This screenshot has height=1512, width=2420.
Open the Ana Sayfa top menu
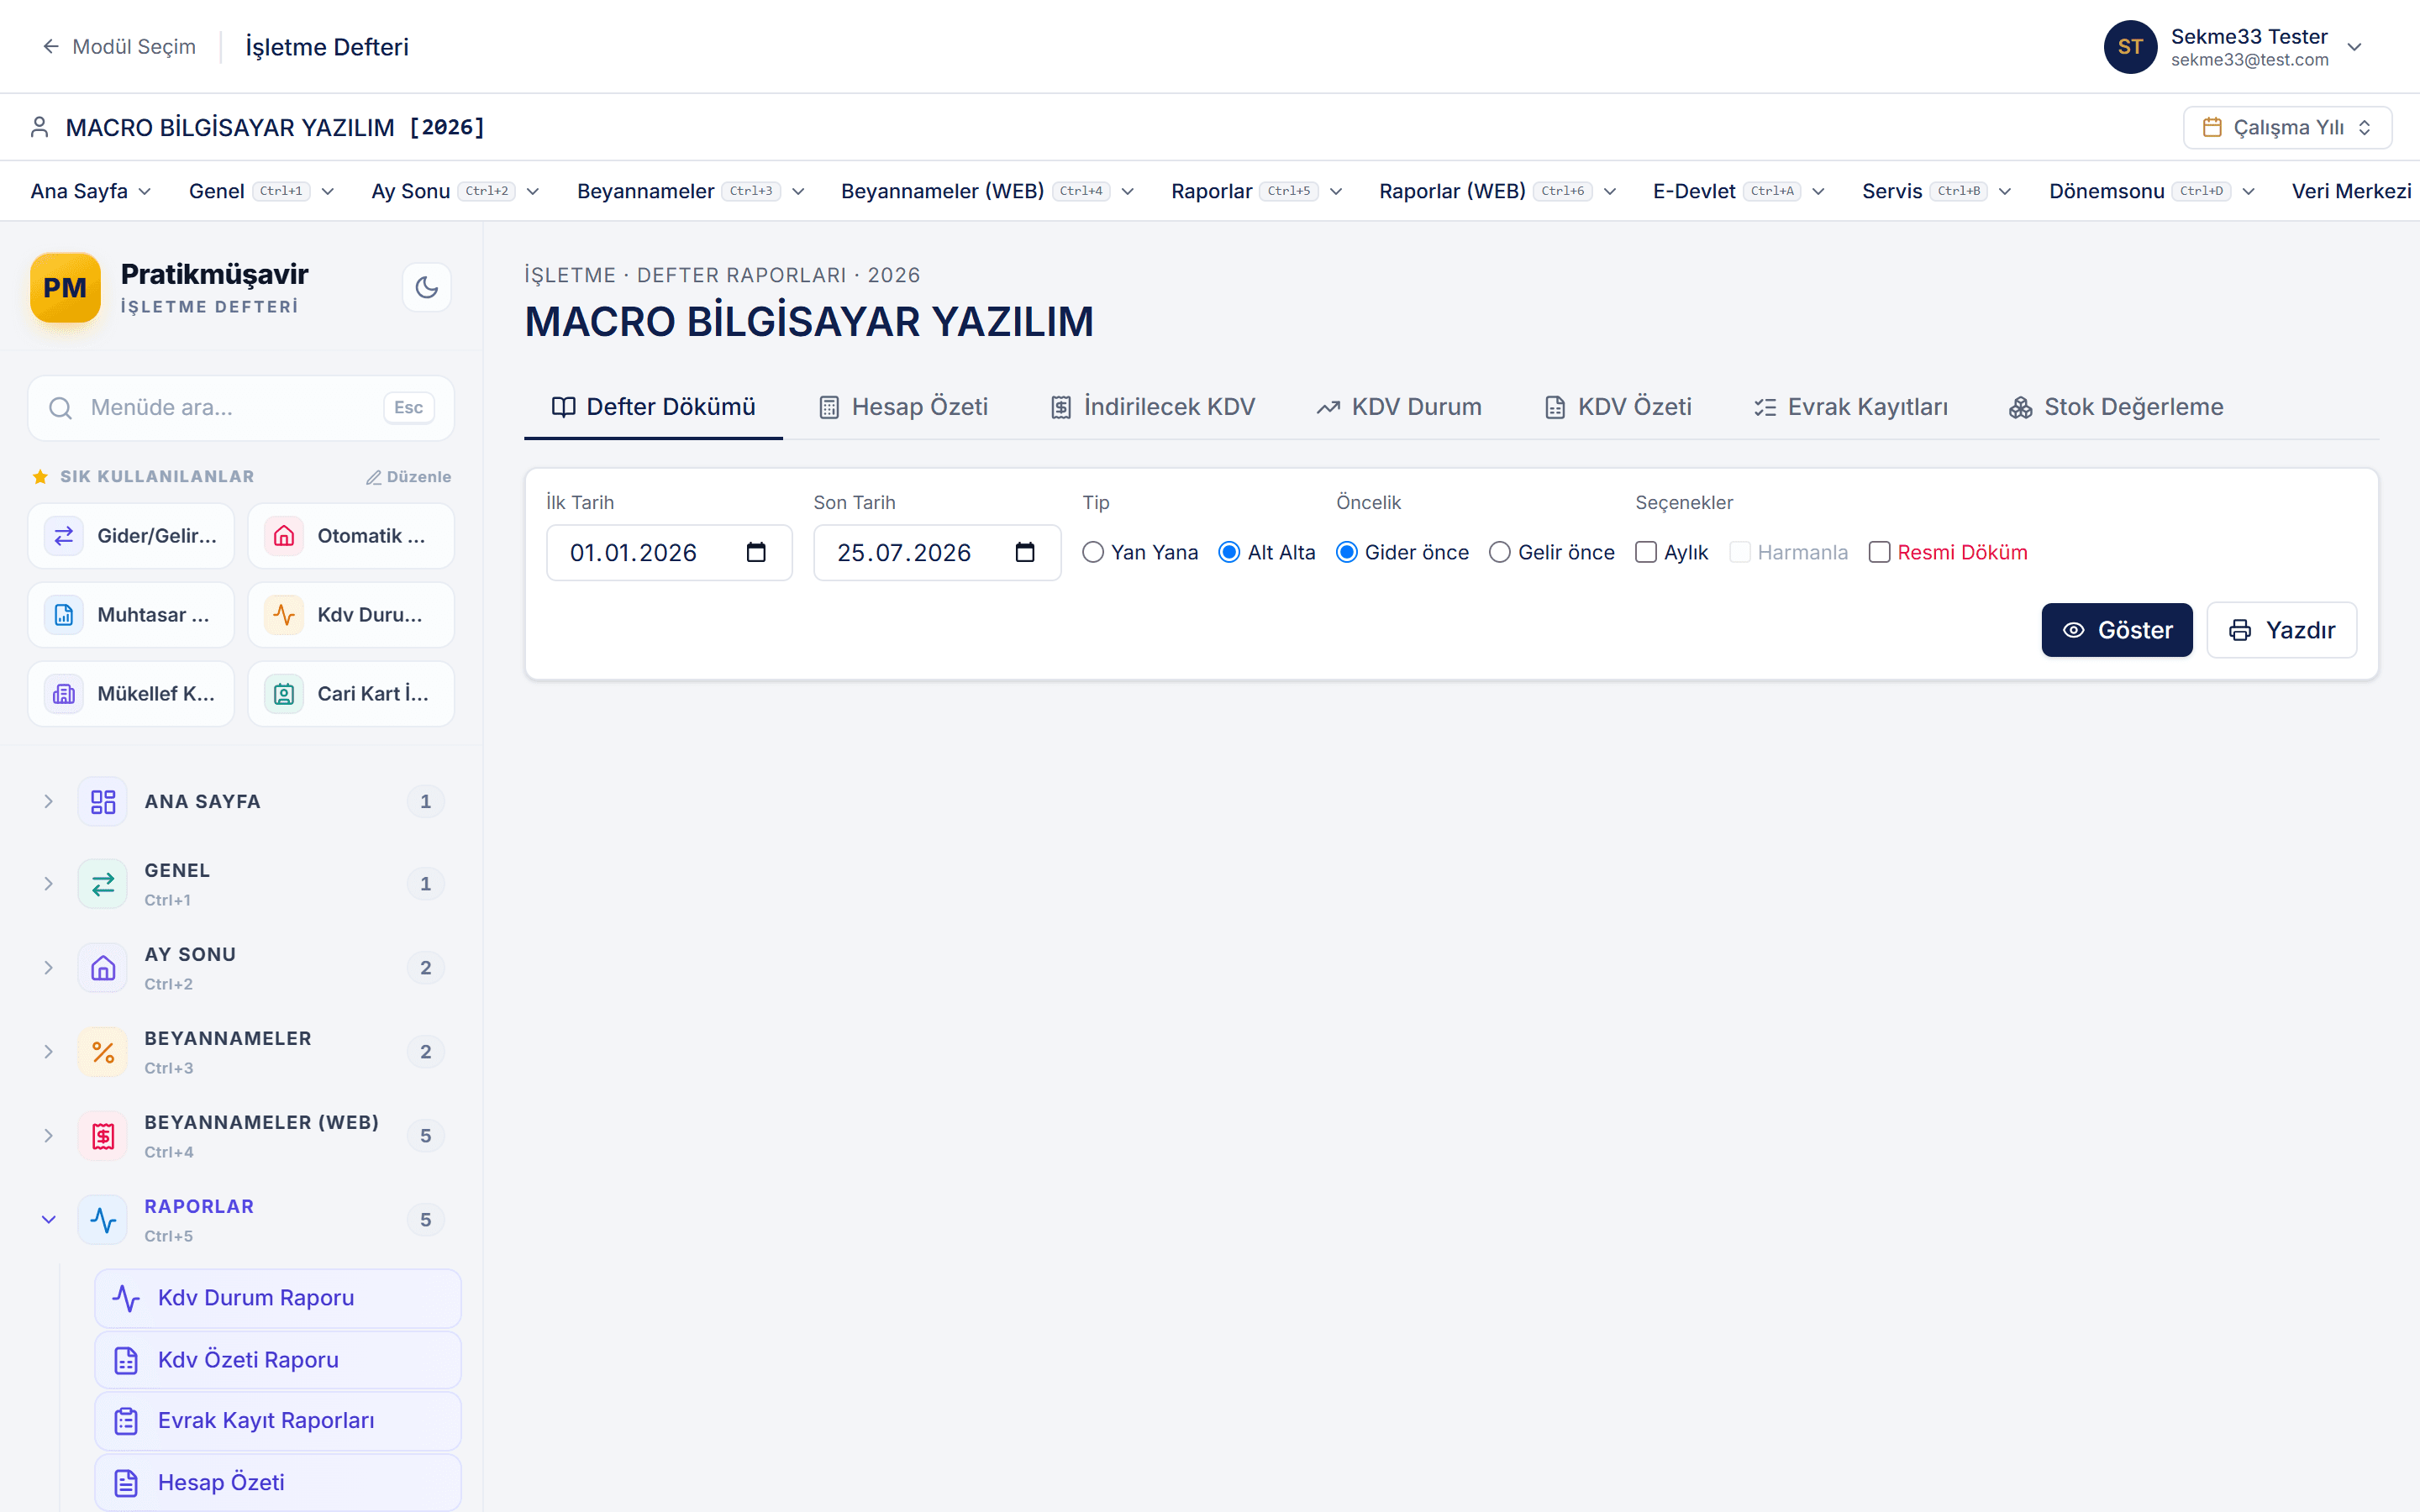coord(91,191)
